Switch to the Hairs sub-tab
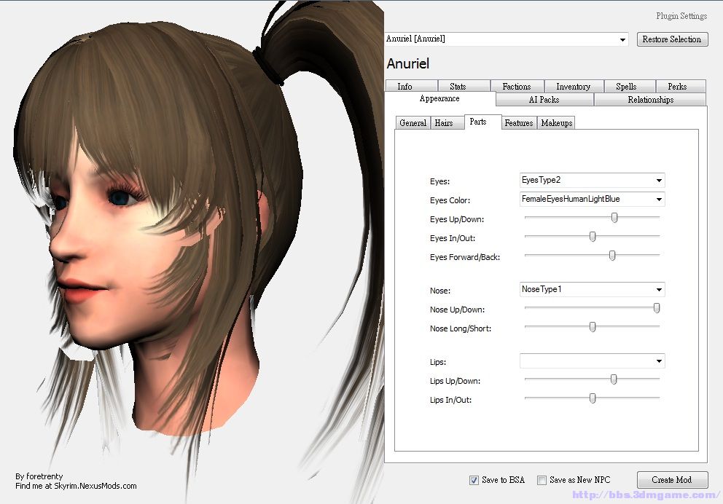The width and height of the screenshot is (723, 504). [444, 123]
